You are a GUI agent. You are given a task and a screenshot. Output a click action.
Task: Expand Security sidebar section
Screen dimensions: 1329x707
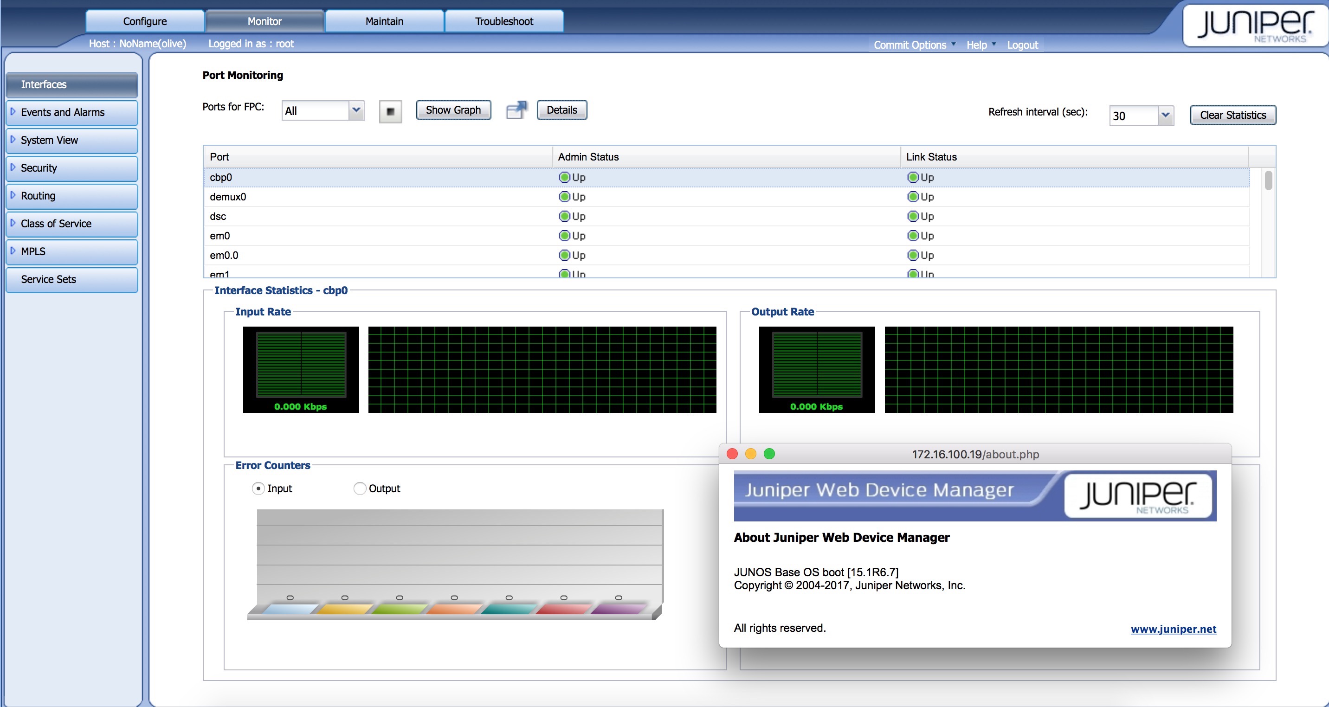click(72, 168)
